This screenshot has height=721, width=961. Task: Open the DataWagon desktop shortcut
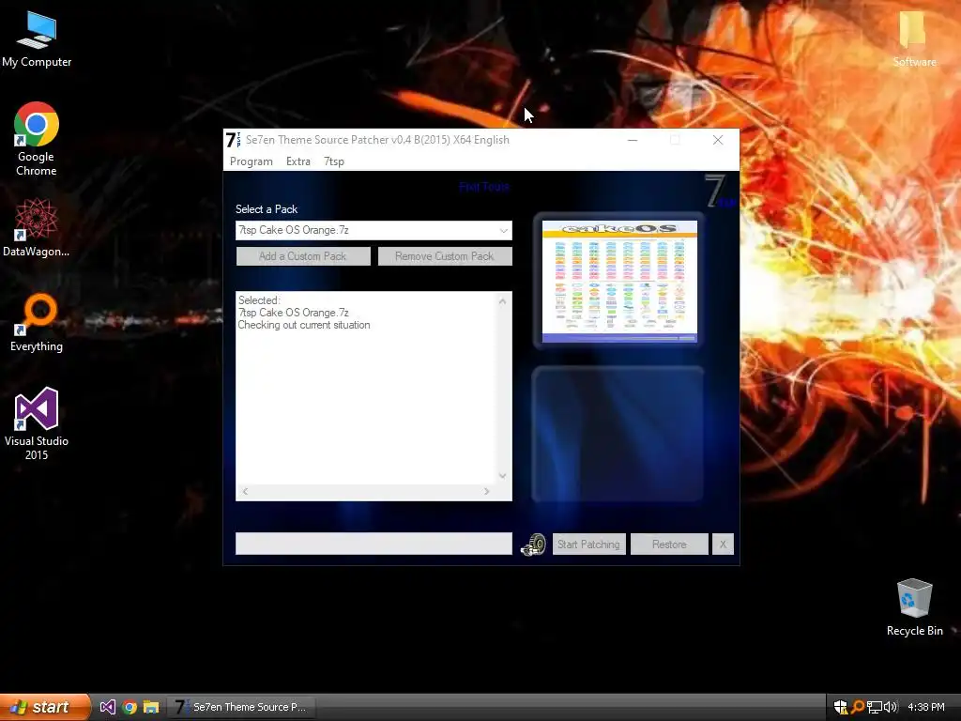(x=37, y=227)
